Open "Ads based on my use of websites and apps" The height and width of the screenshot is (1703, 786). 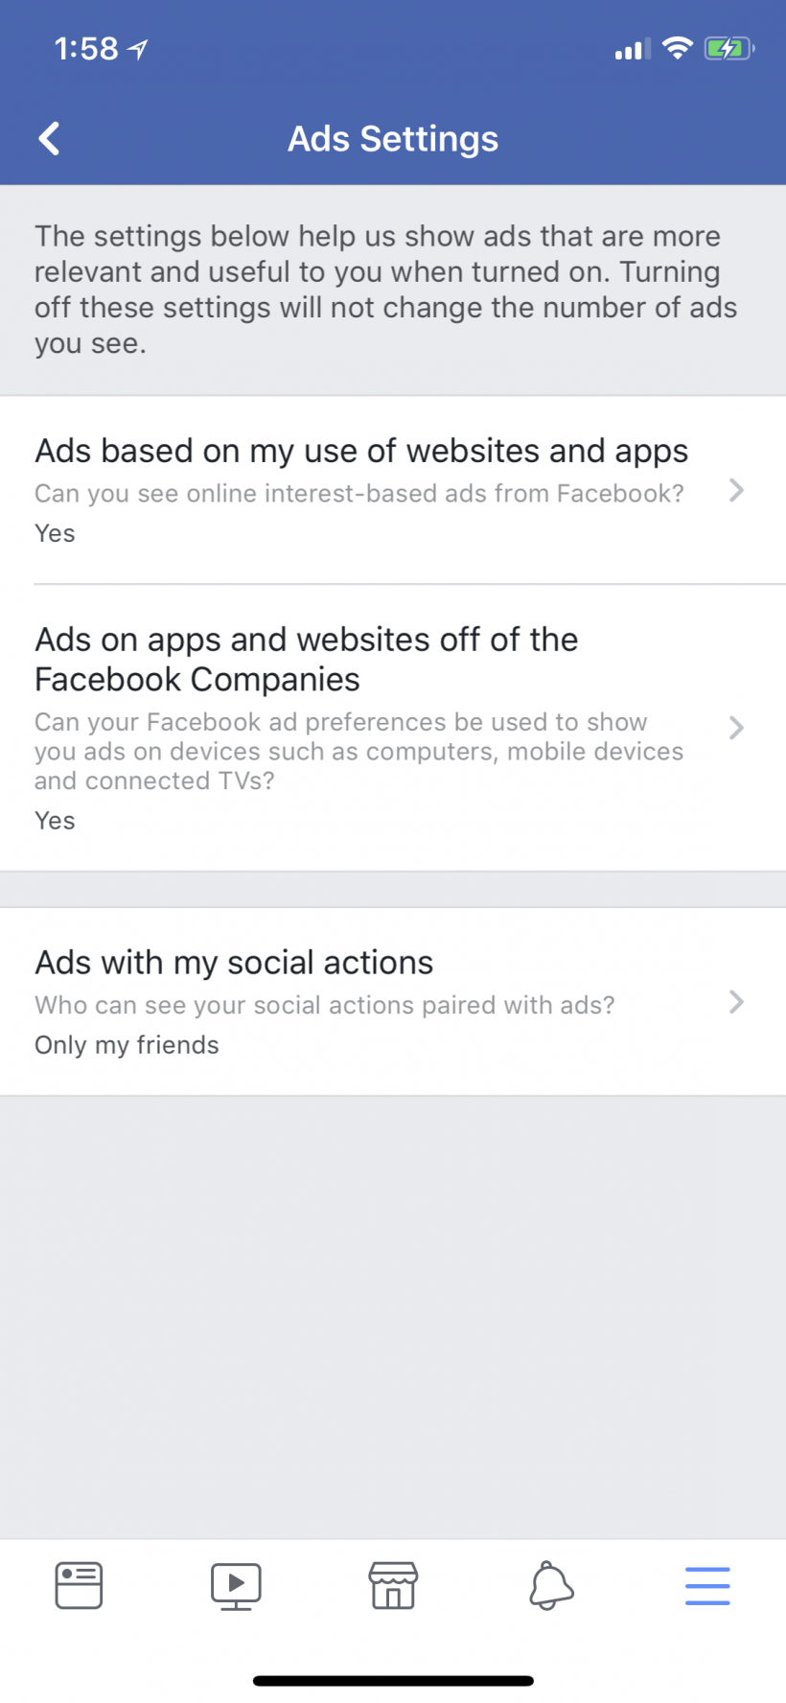[361, 452]
